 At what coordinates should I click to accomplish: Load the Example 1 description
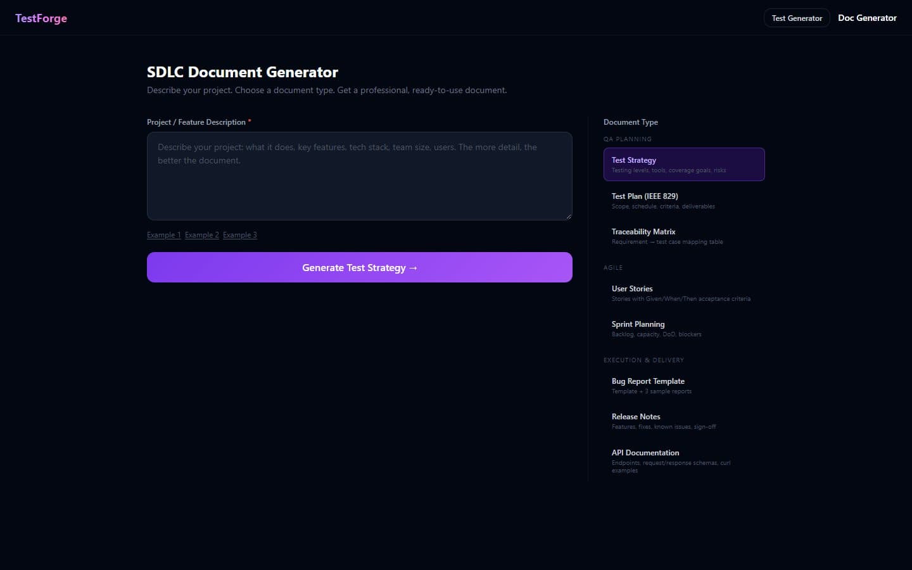click(164, 235)
